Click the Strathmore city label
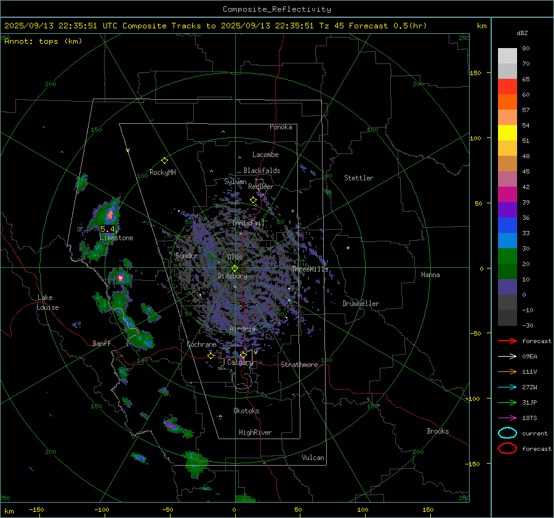This screenshot has width=554, height=518. (299, 365)
